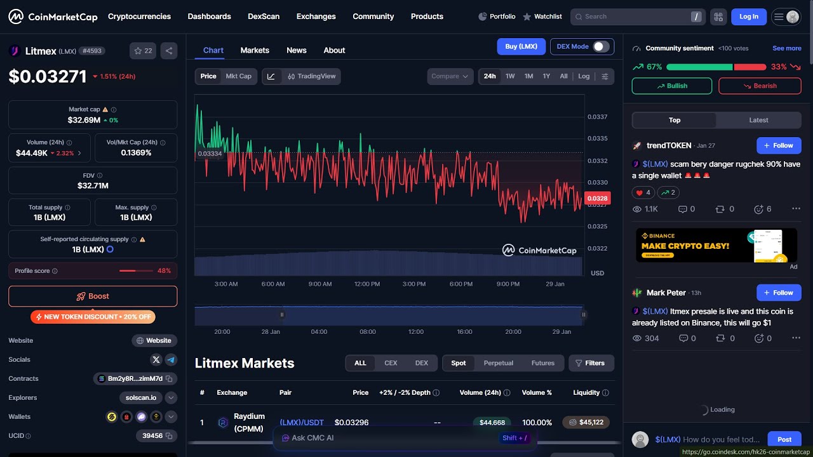This screenshot has width=813, height=457.
Task: Open more options on Mark Peter post
Action: tap(796, 338)
